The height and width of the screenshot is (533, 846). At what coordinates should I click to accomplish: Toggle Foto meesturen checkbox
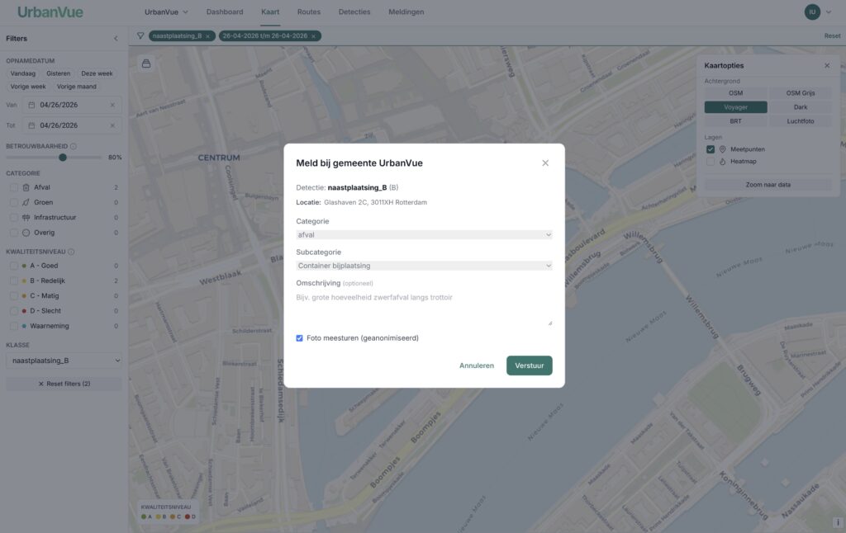coord(299,338)
